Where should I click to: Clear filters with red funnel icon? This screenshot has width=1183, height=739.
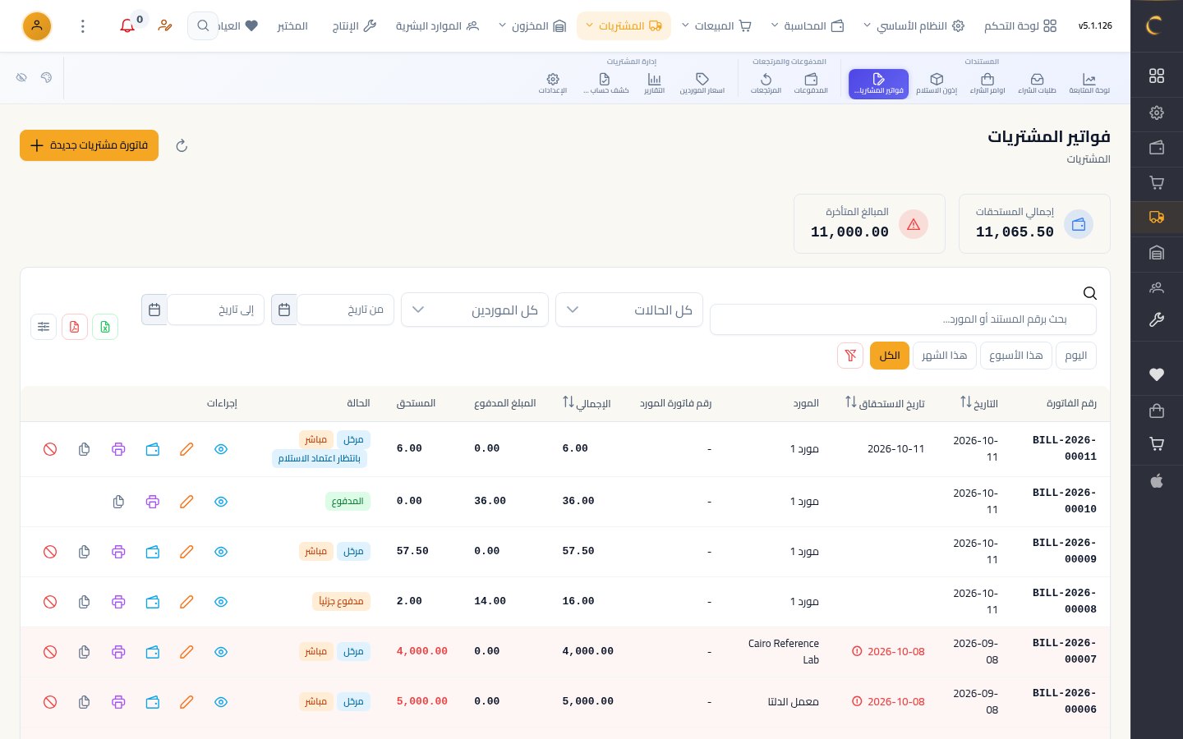[x=850, y=356]
